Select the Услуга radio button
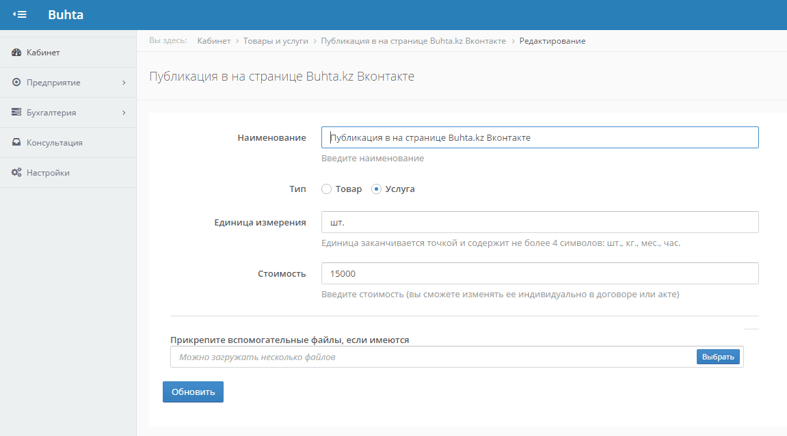Image resolution: width=787 pixels, height=436 pixels. coord(377,189)
